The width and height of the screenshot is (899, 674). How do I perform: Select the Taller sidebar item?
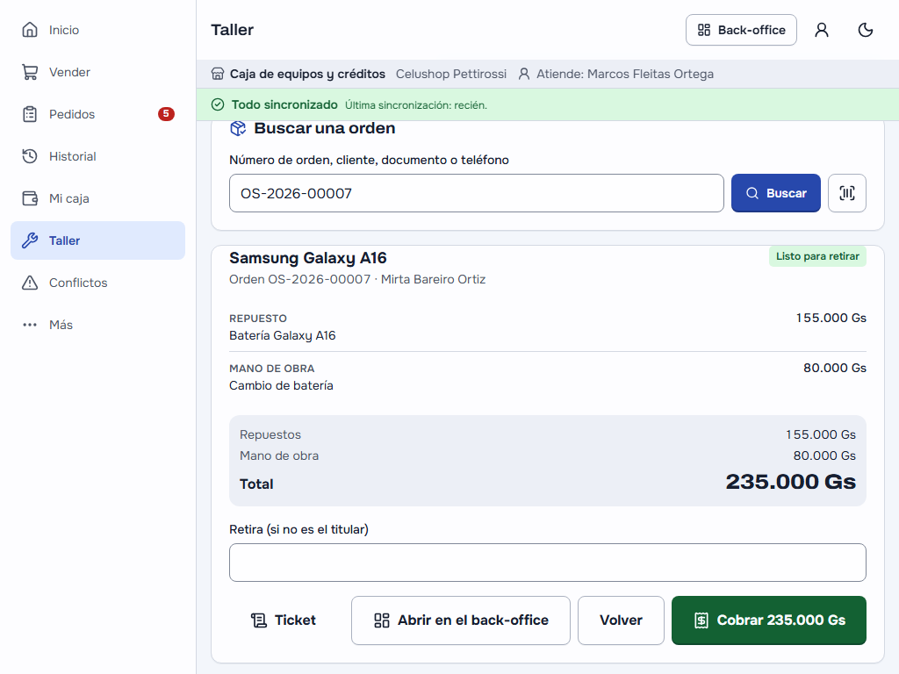(98, 240)
